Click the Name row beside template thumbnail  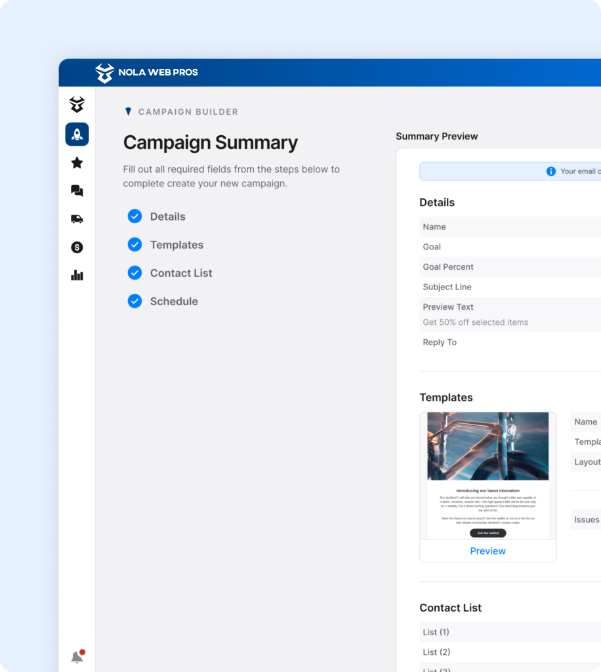coord(586,422)
